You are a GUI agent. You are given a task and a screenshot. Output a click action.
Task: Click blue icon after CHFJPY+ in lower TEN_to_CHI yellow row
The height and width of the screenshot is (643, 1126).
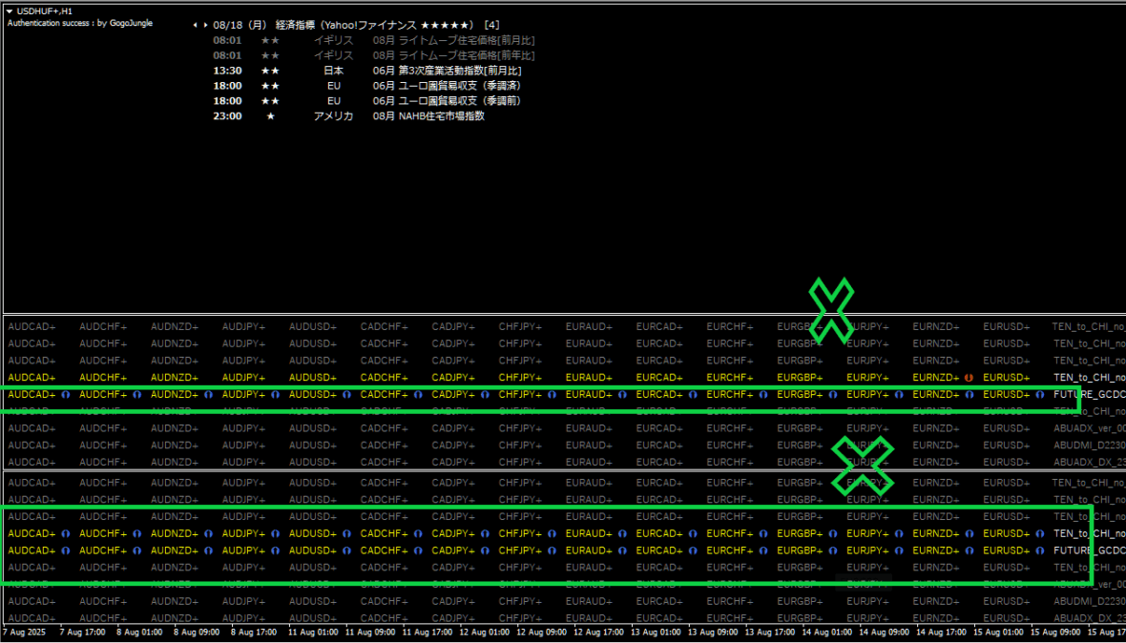(x=552, y=533)
